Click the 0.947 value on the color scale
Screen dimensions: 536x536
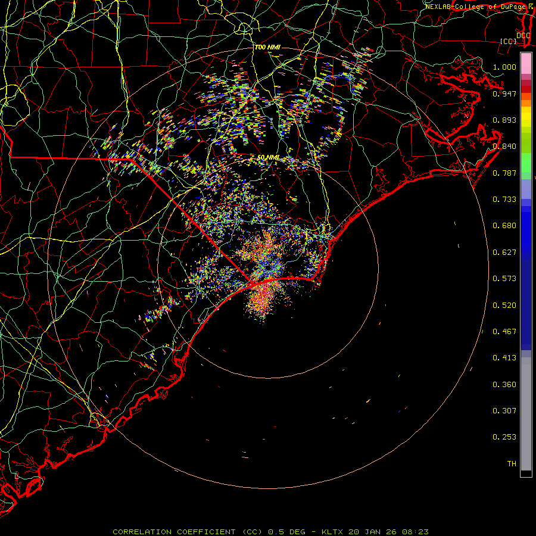504,94
